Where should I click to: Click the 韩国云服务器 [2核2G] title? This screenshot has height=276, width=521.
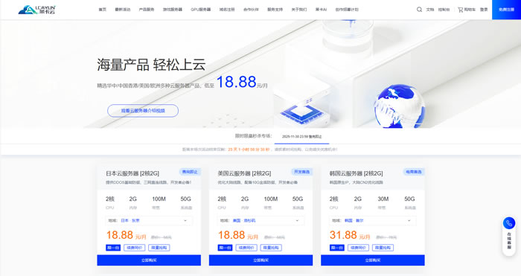coord(357,173)
